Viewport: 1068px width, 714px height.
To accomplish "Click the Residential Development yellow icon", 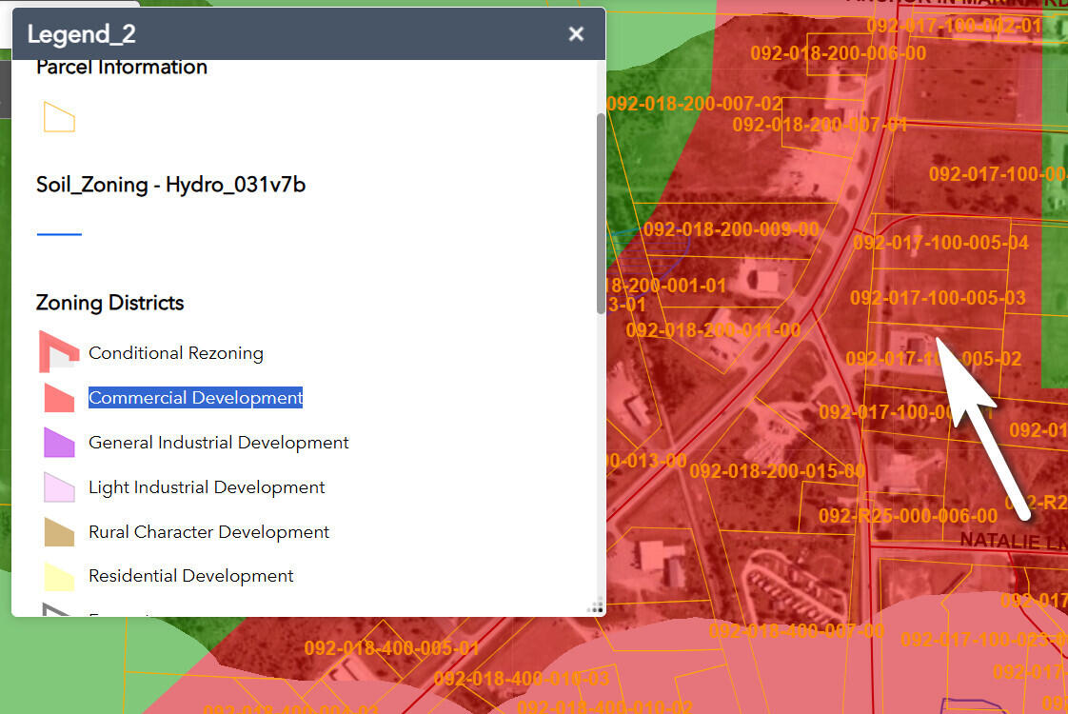I will (x=59, y=576).
